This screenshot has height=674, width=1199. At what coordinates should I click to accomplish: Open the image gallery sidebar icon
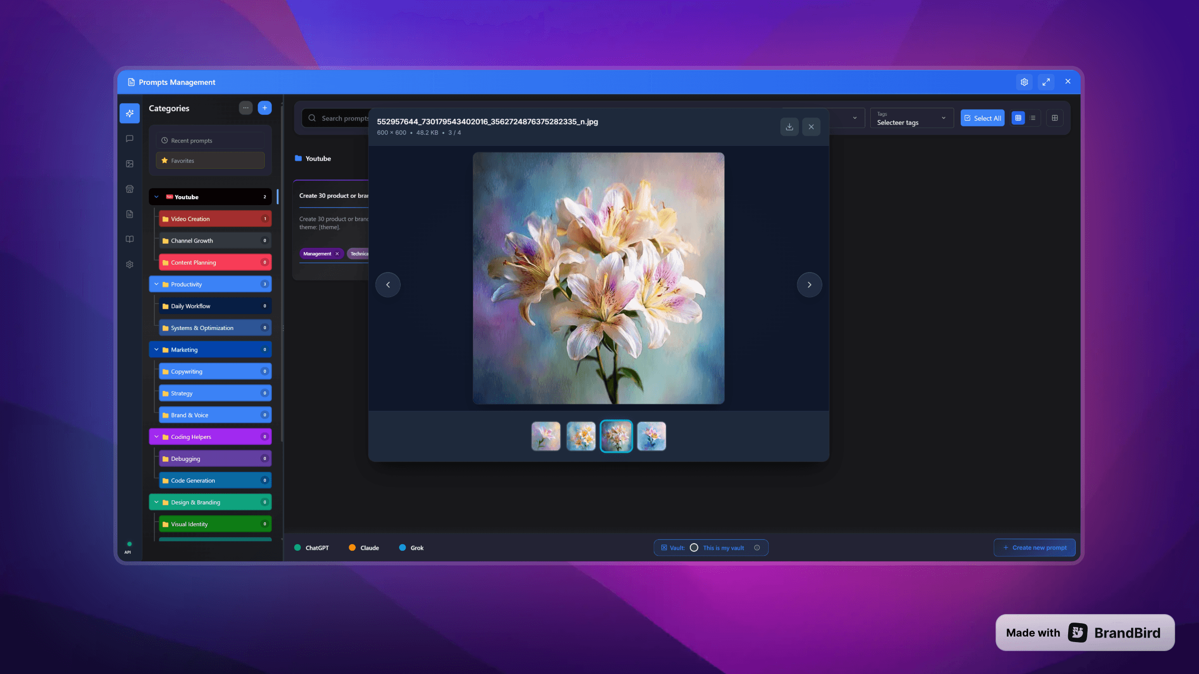click(129, 163)
